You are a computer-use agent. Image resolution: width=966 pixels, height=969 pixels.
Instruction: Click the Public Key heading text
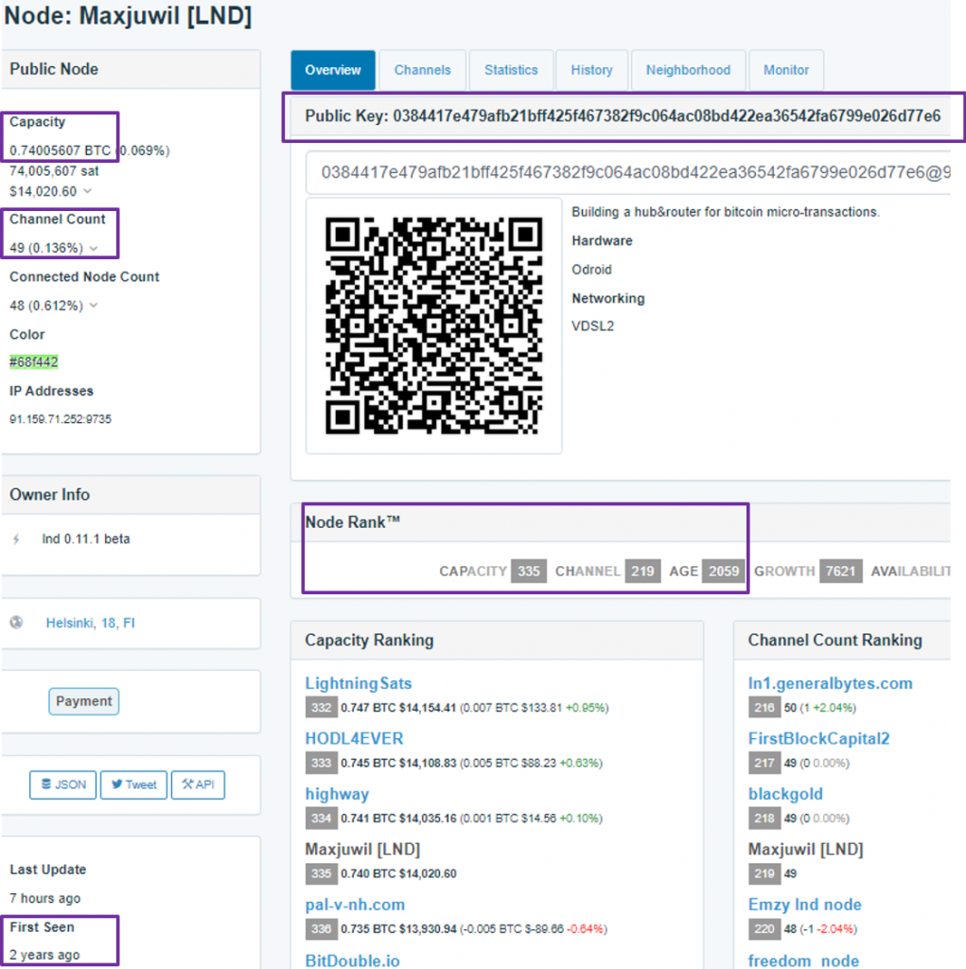(623, 116)
